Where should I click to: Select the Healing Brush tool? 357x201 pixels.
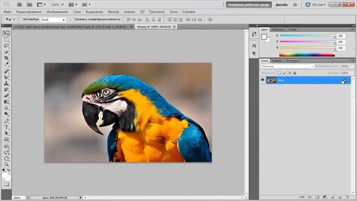[6, 71]
